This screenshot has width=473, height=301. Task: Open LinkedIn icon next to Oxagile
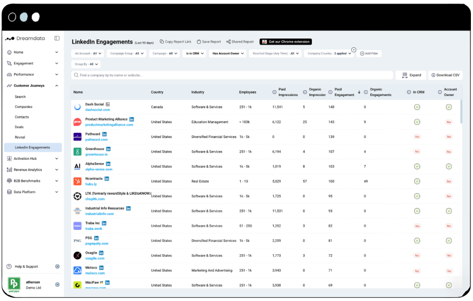(x=101, y=253)
